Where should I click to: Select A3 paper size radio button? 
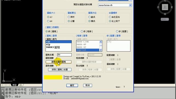(x=48, y=17)
